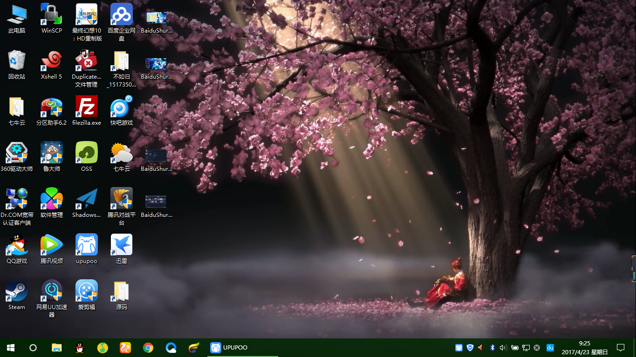Open the orange UC browser taskbar icon
Screen dimensions: 636x357
(125, 348)
